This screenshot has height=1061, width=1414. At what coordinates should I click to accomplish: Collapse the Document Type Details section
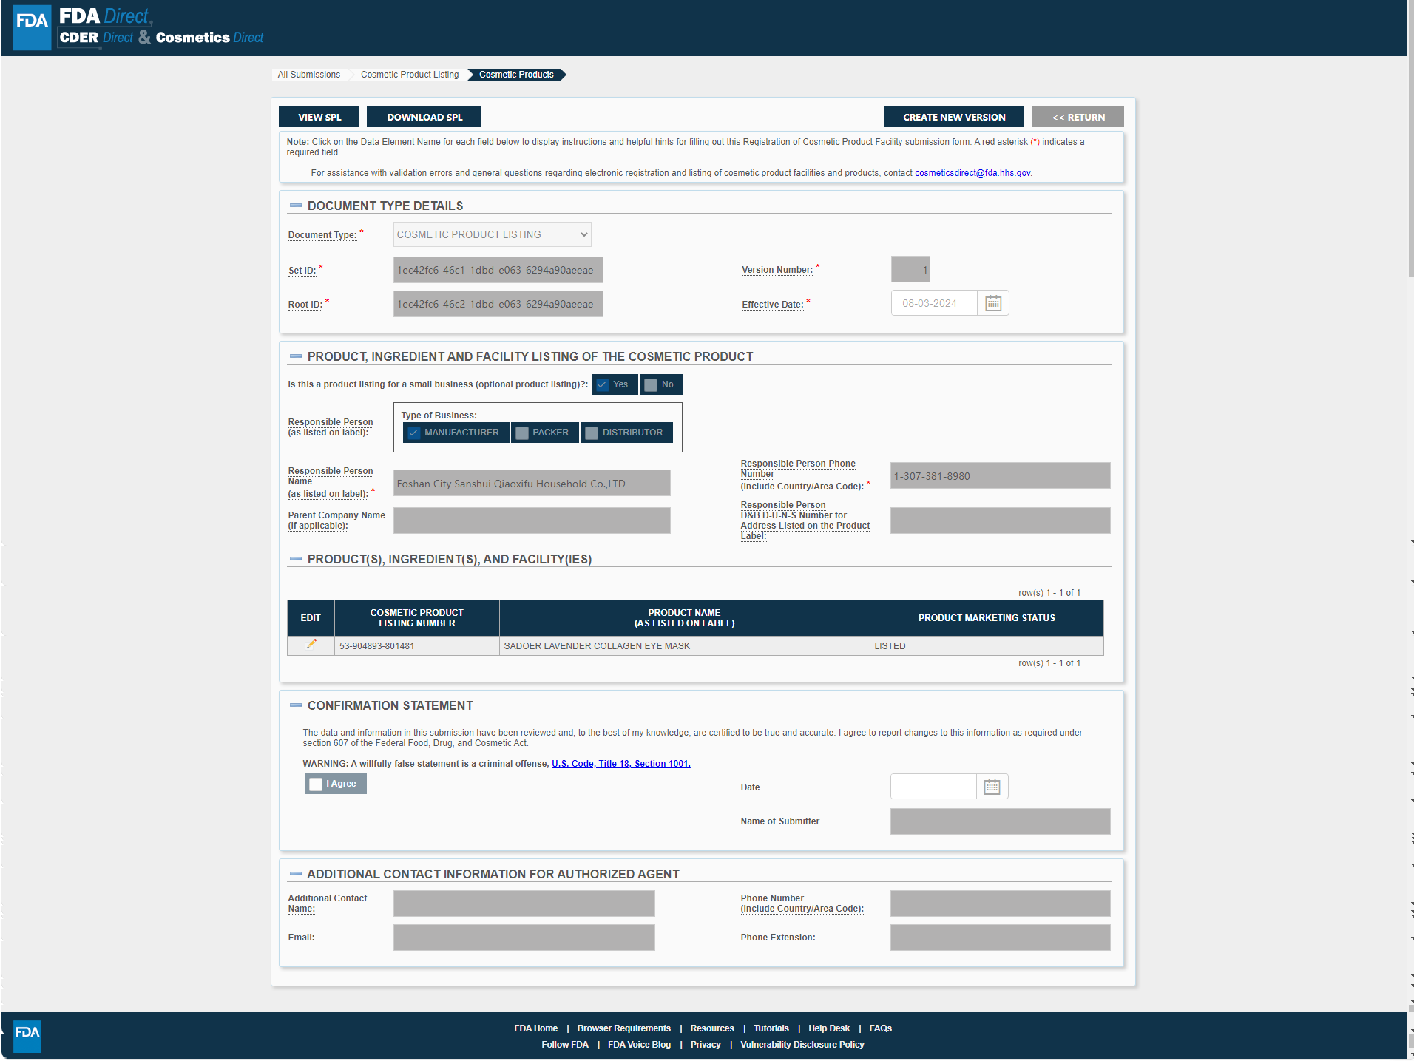pyautogui.click(x=296, y=206)
